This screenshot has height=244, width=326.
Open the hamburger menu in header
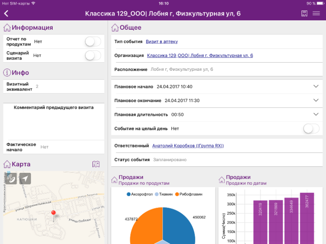coord(316,14)
